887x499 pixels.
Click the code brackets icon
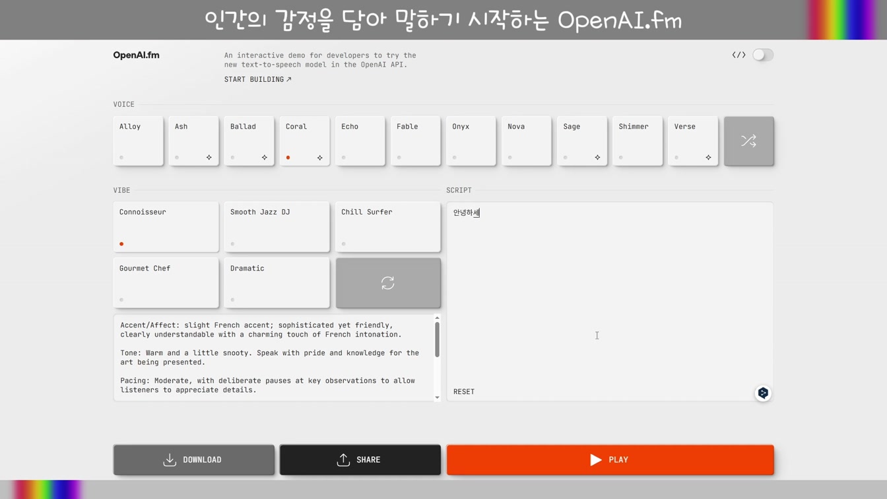pyautogui.click(x=739, y=55)
